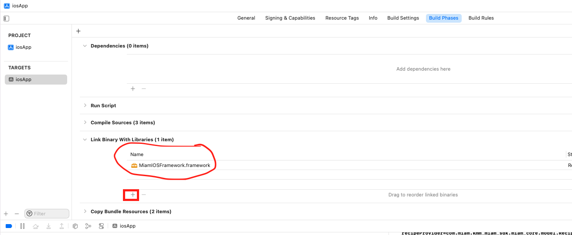Expand the Run Script phase
The height and width of the screenshot is (235, 572).
(x=85, y=106)
